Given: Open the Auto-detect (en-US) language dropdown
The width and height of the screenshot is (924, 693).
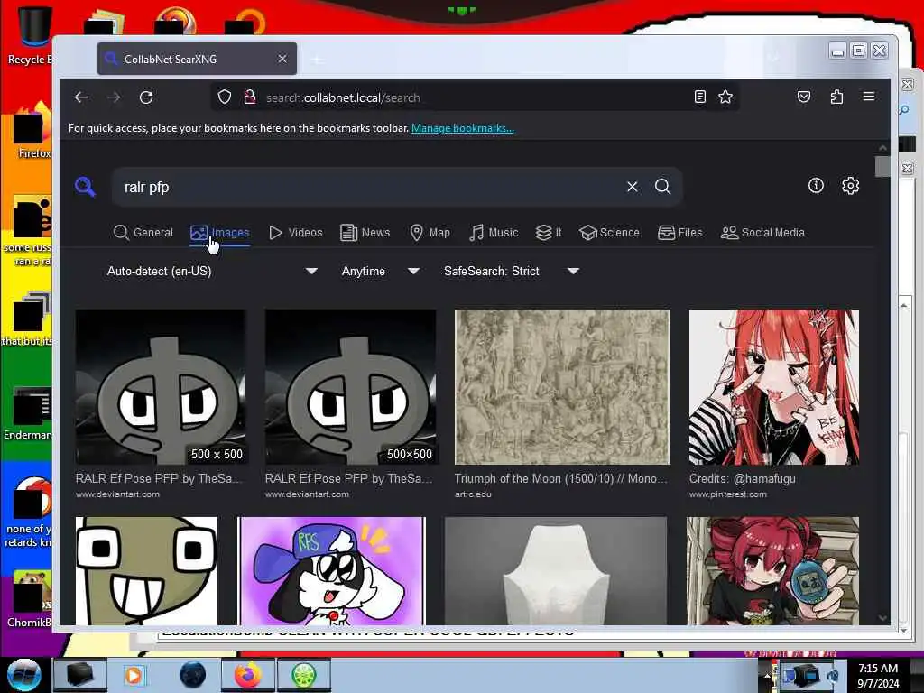Looking at the screenshot, I should pyautogui.click(x=212, y=271).
